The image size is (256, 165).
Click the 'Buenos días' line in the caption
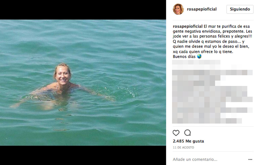(184, 57)
